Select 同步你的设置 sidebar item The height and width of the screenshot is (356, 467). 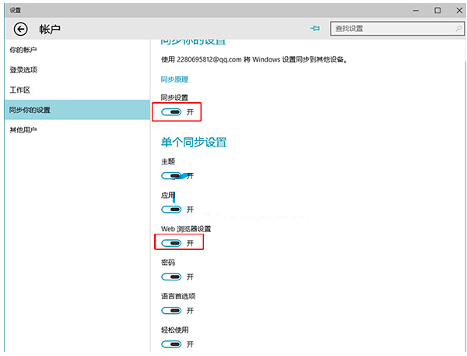[x=28, y=110]
